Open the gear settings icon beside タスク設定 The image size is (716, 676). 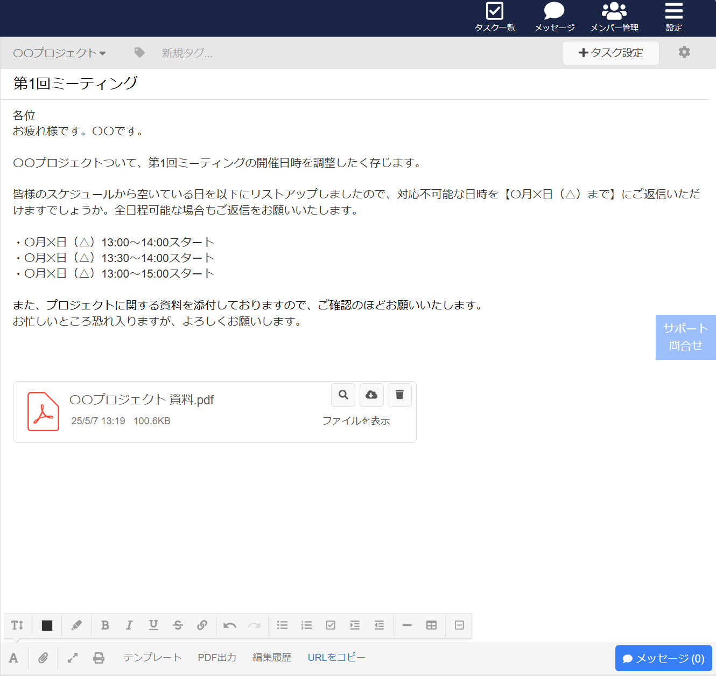click(684, 52)
